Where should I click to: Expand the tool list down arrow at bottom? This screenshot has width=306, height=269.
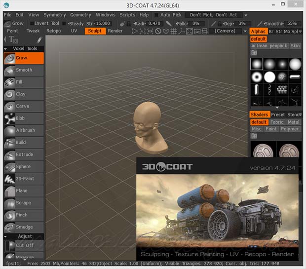[25, 260]
